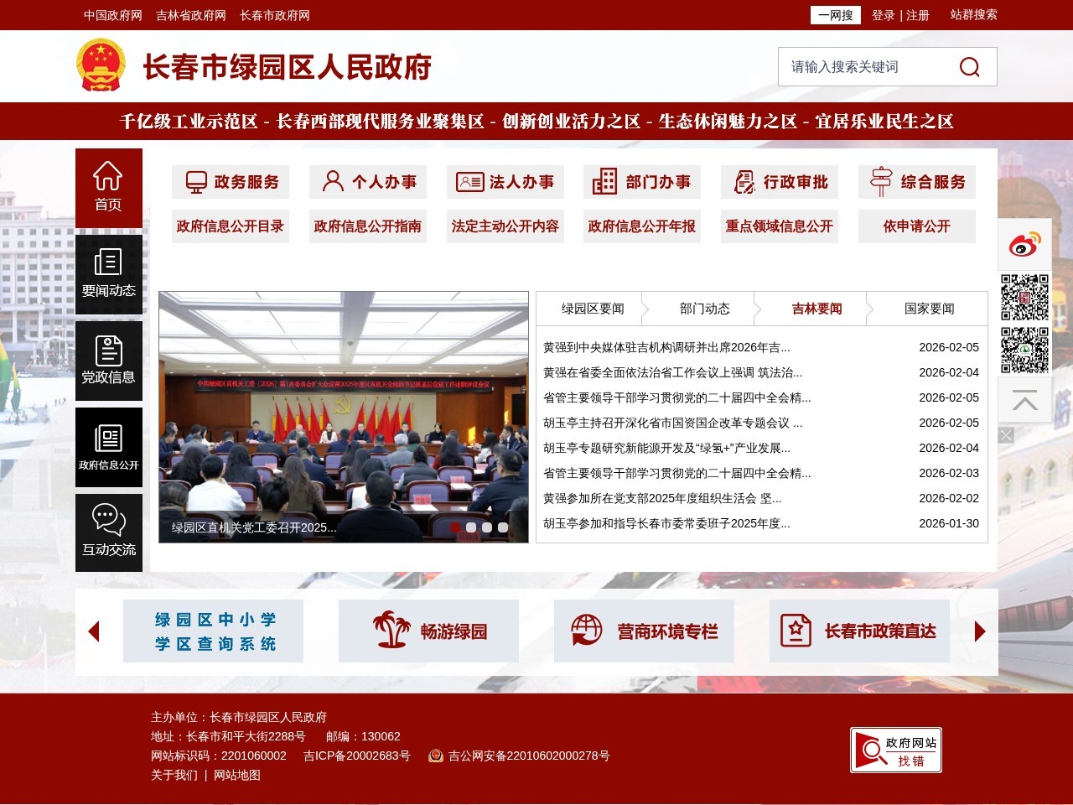
Task: Open the 长春市政策直达 banner
Action: point(859,631)
